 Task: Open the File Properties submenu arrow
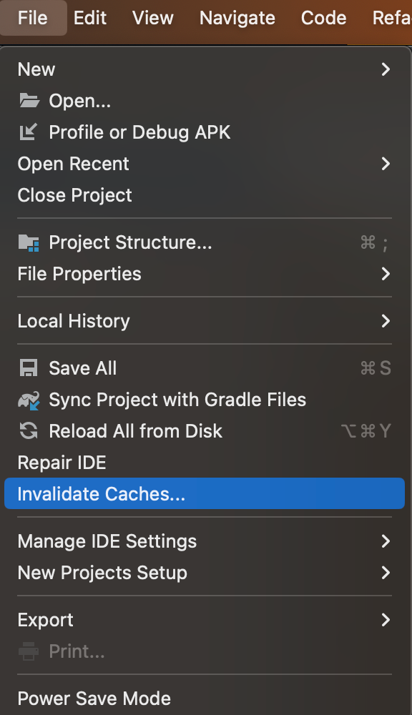(386, 274)
